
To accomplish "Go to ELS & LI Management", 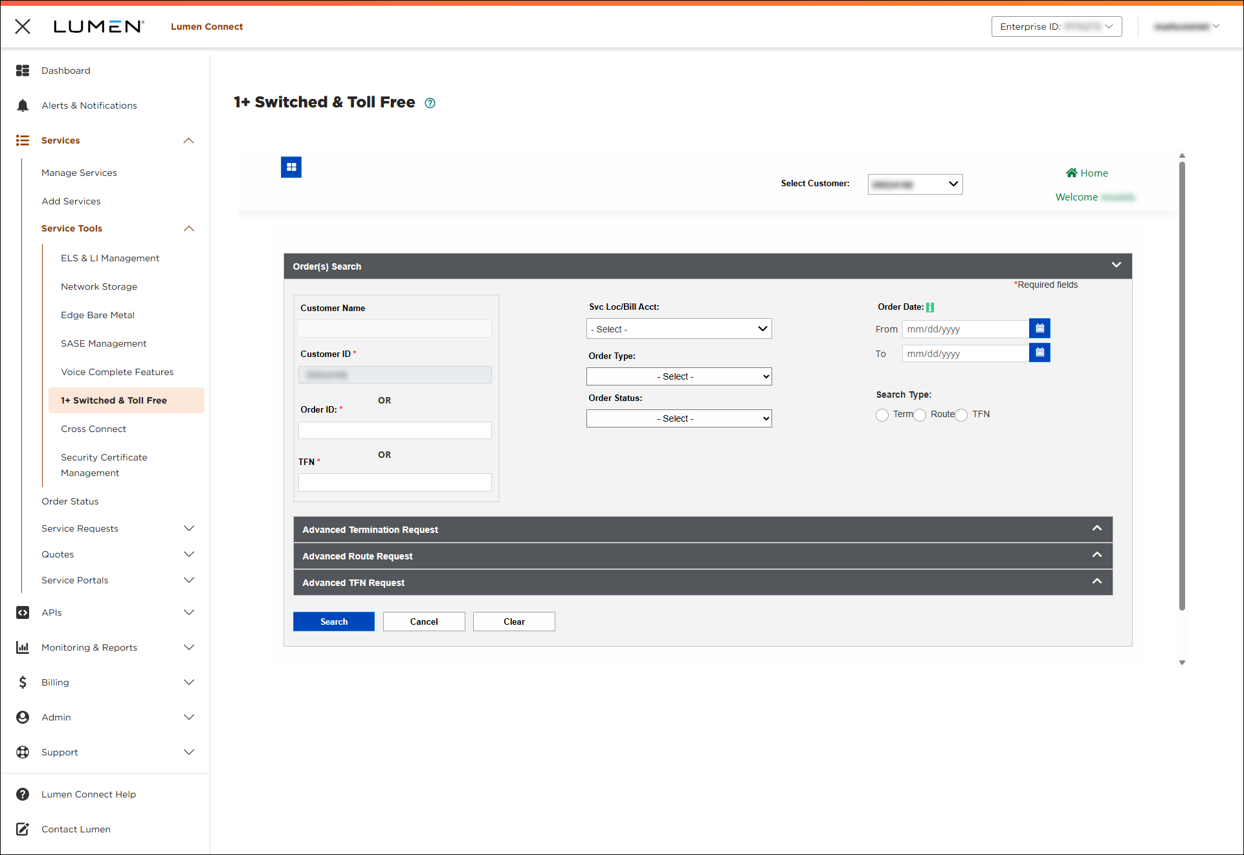I will (x=110, y=258).
